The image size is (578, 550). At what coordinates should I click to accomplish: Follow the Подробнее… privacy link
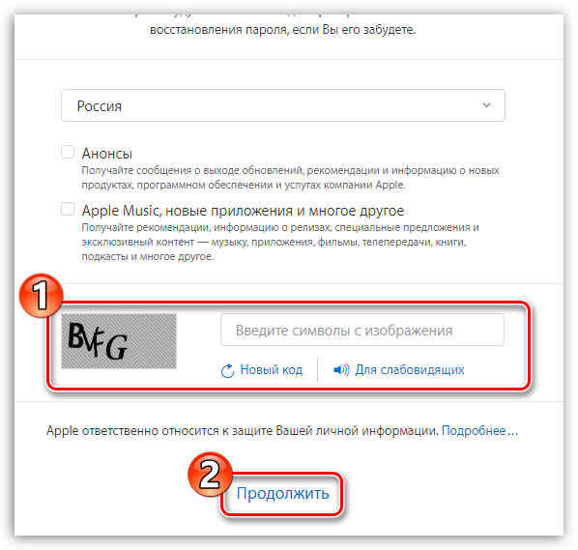coord(480,430)
